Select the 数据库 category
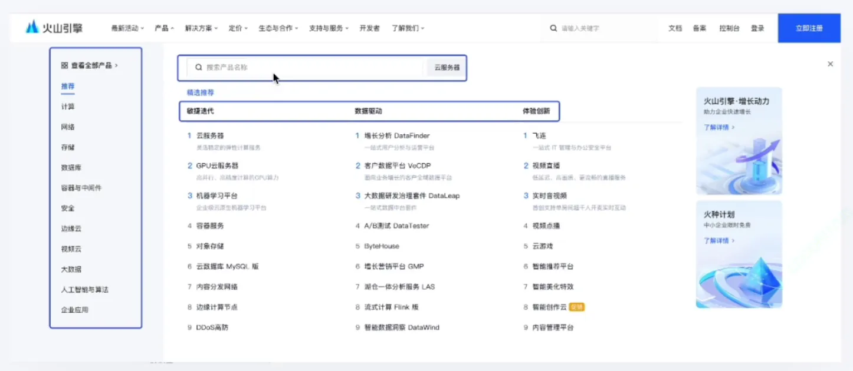The image size is (853, 371). 71,167
